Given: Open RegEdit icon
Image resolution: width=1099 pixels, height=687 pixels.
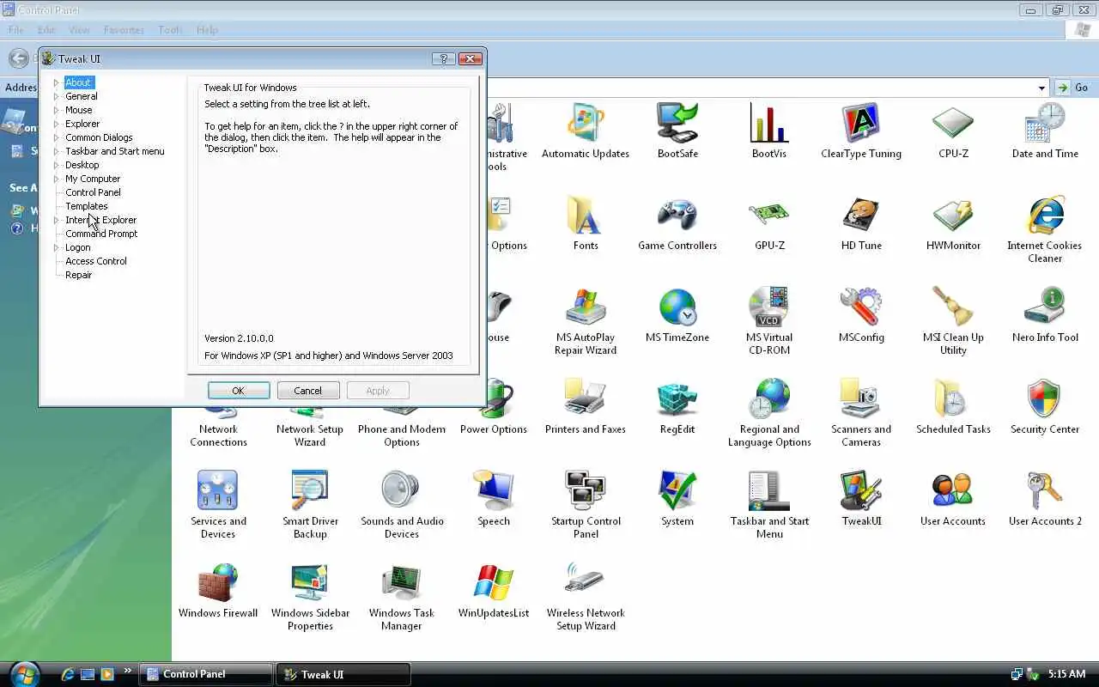Looking at the screenshot, I should click(677, 398).
